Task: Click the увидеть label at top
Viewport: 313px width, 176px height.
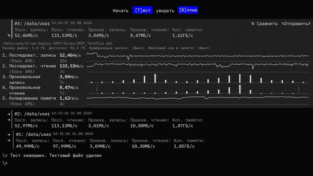Action: [165, 11]
